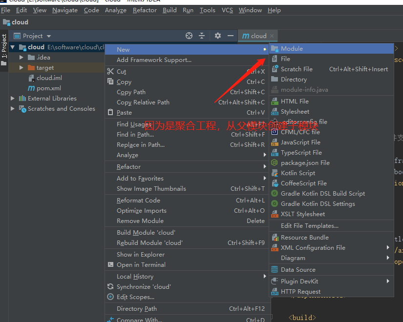403x322 pixels.
Task: Choose Build Module 'cloud'
Action: point(188,232)
